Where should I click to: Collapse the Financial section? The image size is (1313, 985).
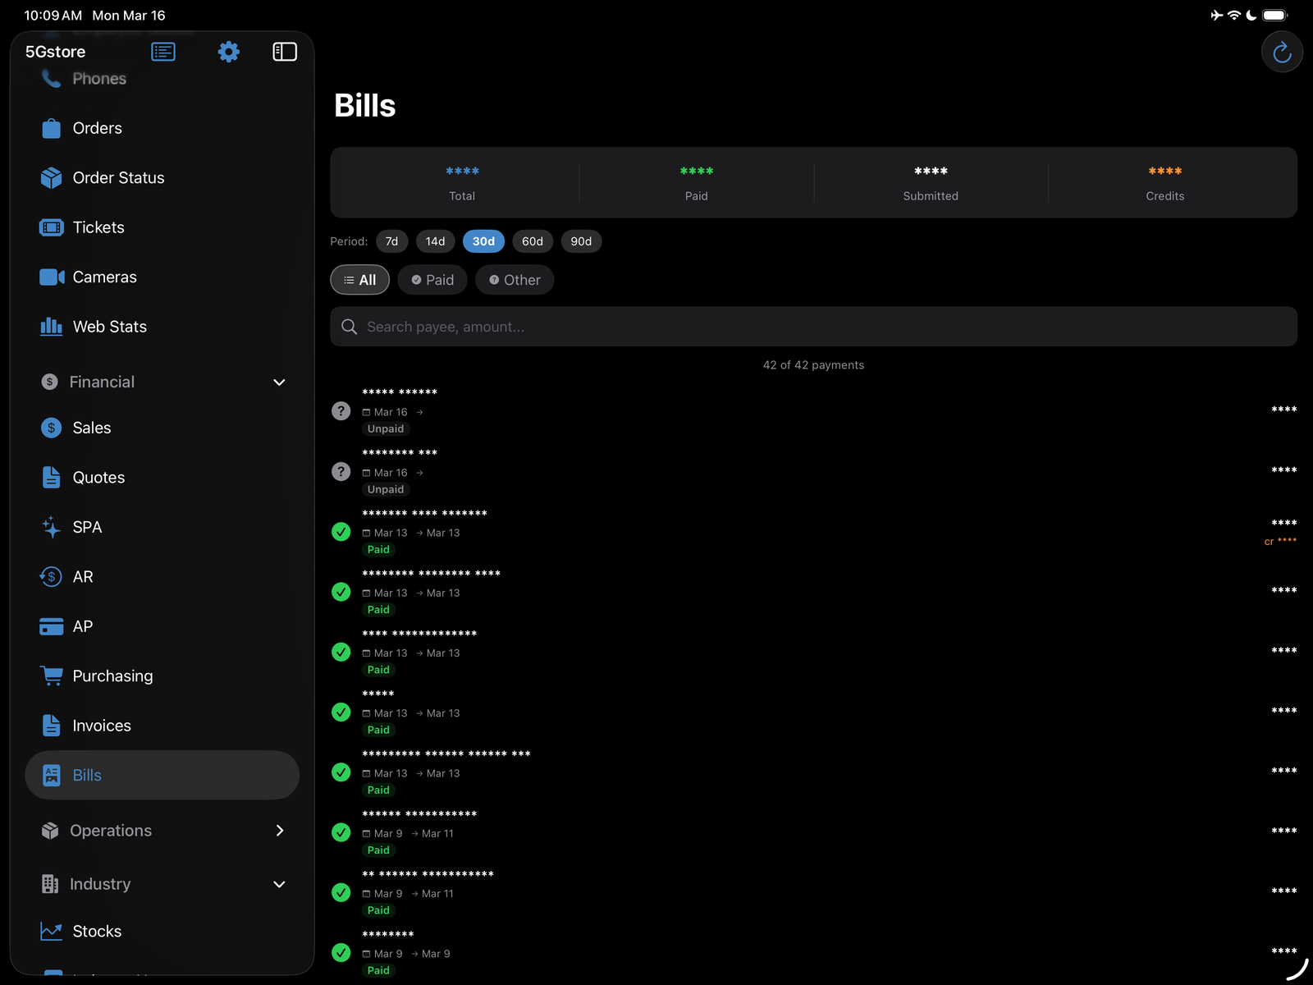click(x=279, y=382)
